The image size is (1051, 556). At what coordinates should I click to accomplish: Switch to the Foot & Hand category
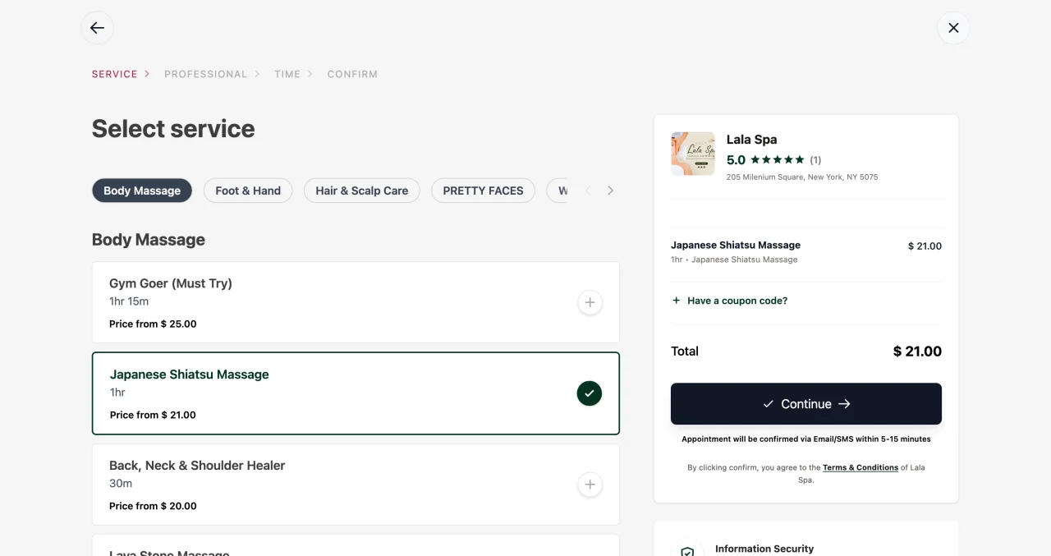248,191
